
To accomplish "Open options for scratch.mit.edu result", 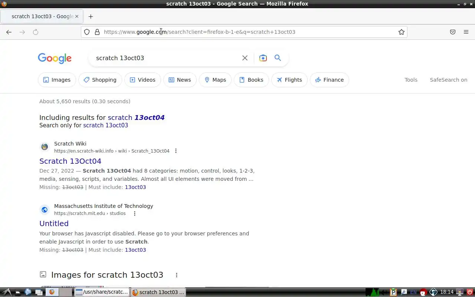I will [x=135, y=213].
